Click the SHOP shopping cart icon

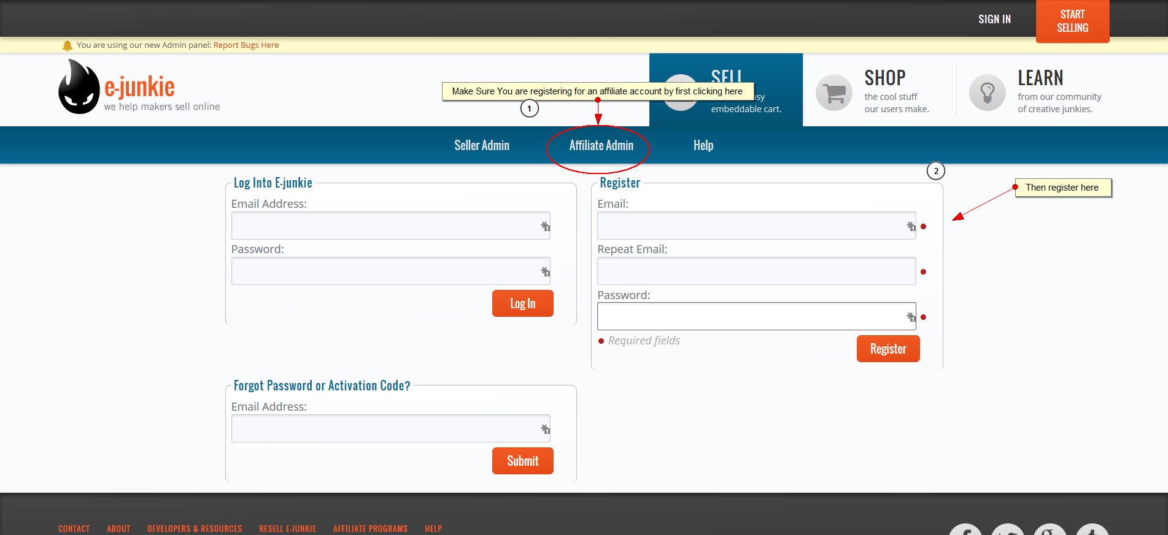coord(834,93)
